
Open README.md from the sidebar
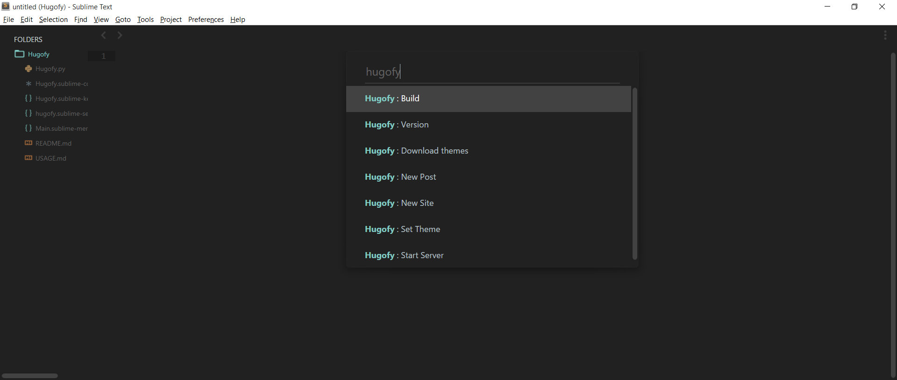(54, 143)
